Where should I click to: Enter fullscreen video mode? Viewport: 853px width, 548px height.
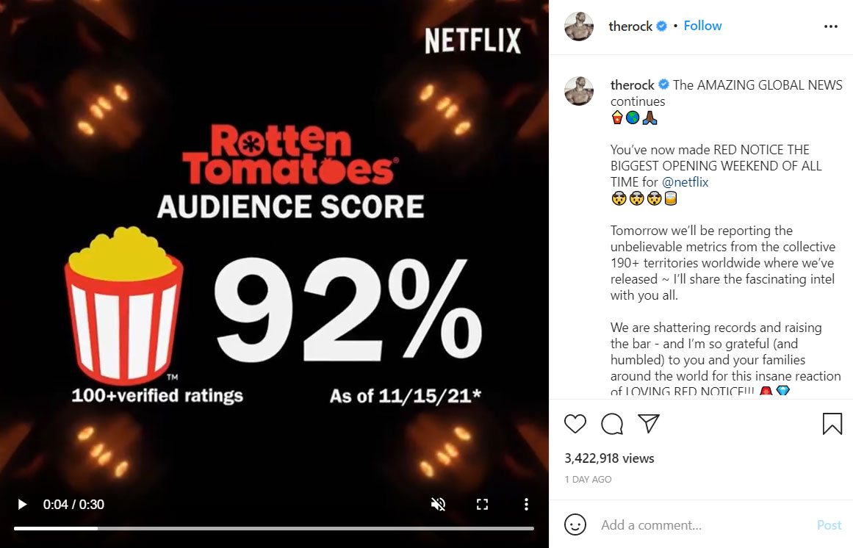pyautogui.click(x=482, y=505)
